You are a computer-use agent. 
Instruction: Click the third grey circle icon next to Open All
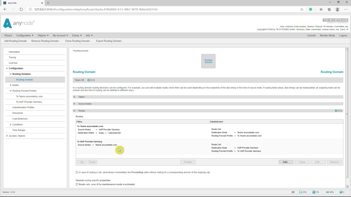tap(94, 80)
